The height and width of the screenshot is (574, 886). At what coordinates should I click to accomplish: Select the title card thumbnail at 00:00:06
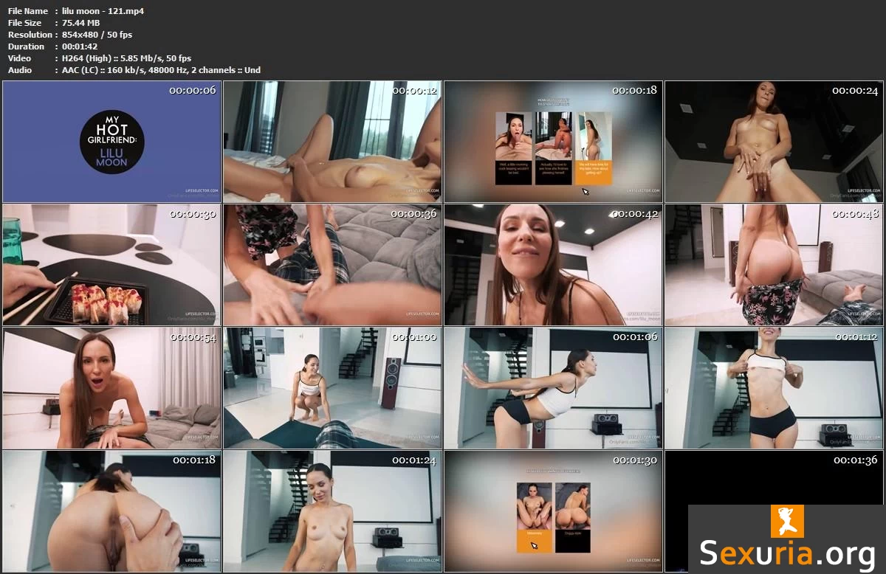click(111, 142)
